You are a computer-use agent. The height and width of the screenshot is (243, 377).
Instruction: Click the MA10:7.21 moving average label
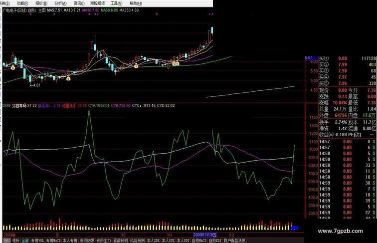click(x=72, y=10)
